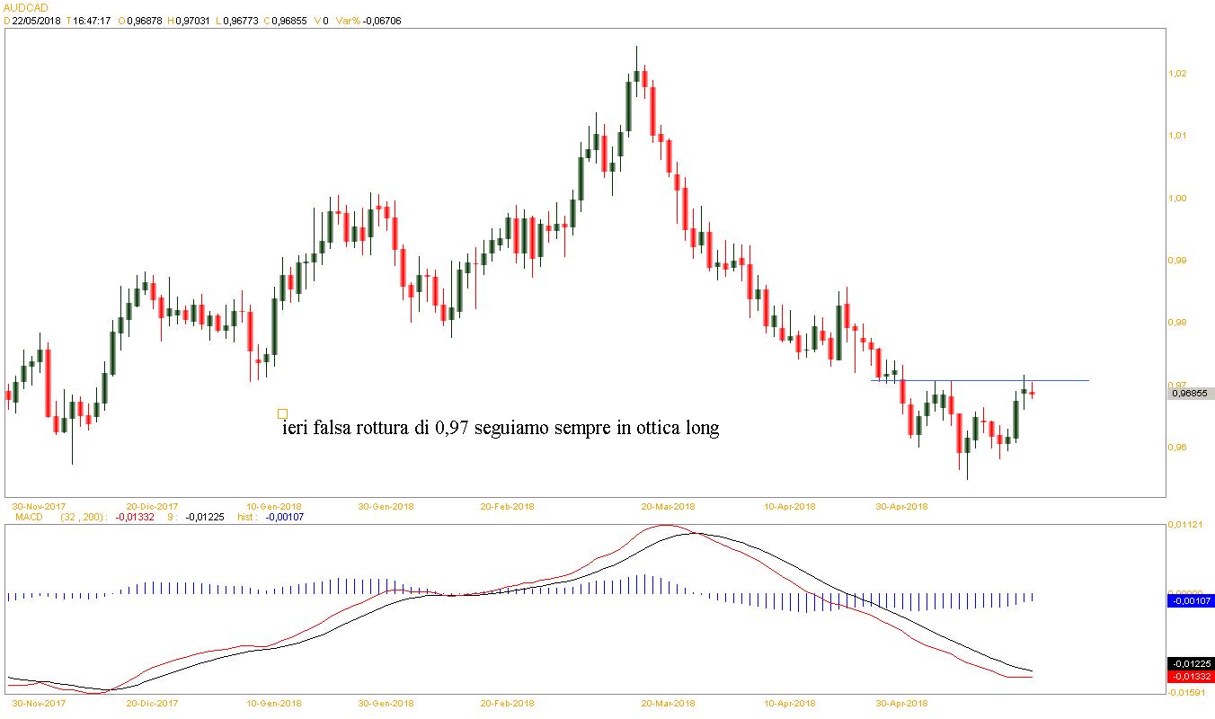The image size is (1215, 719).
Task: Click the 'hist' label in MACD header
Action: click(246, 517)
